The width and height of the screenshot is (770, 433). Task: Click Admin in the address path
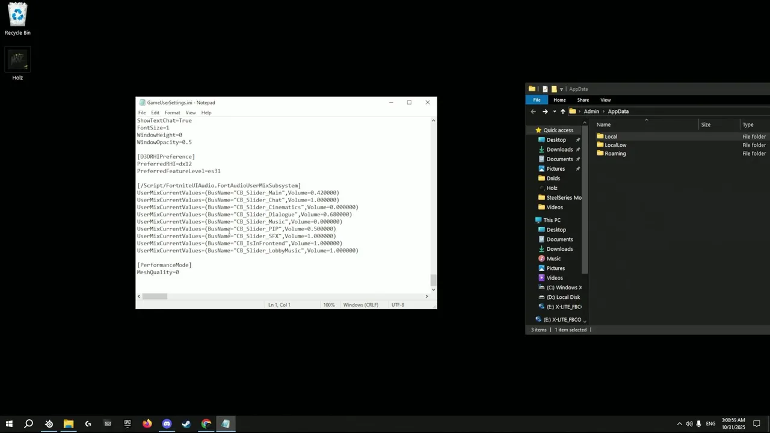[591, 111]
